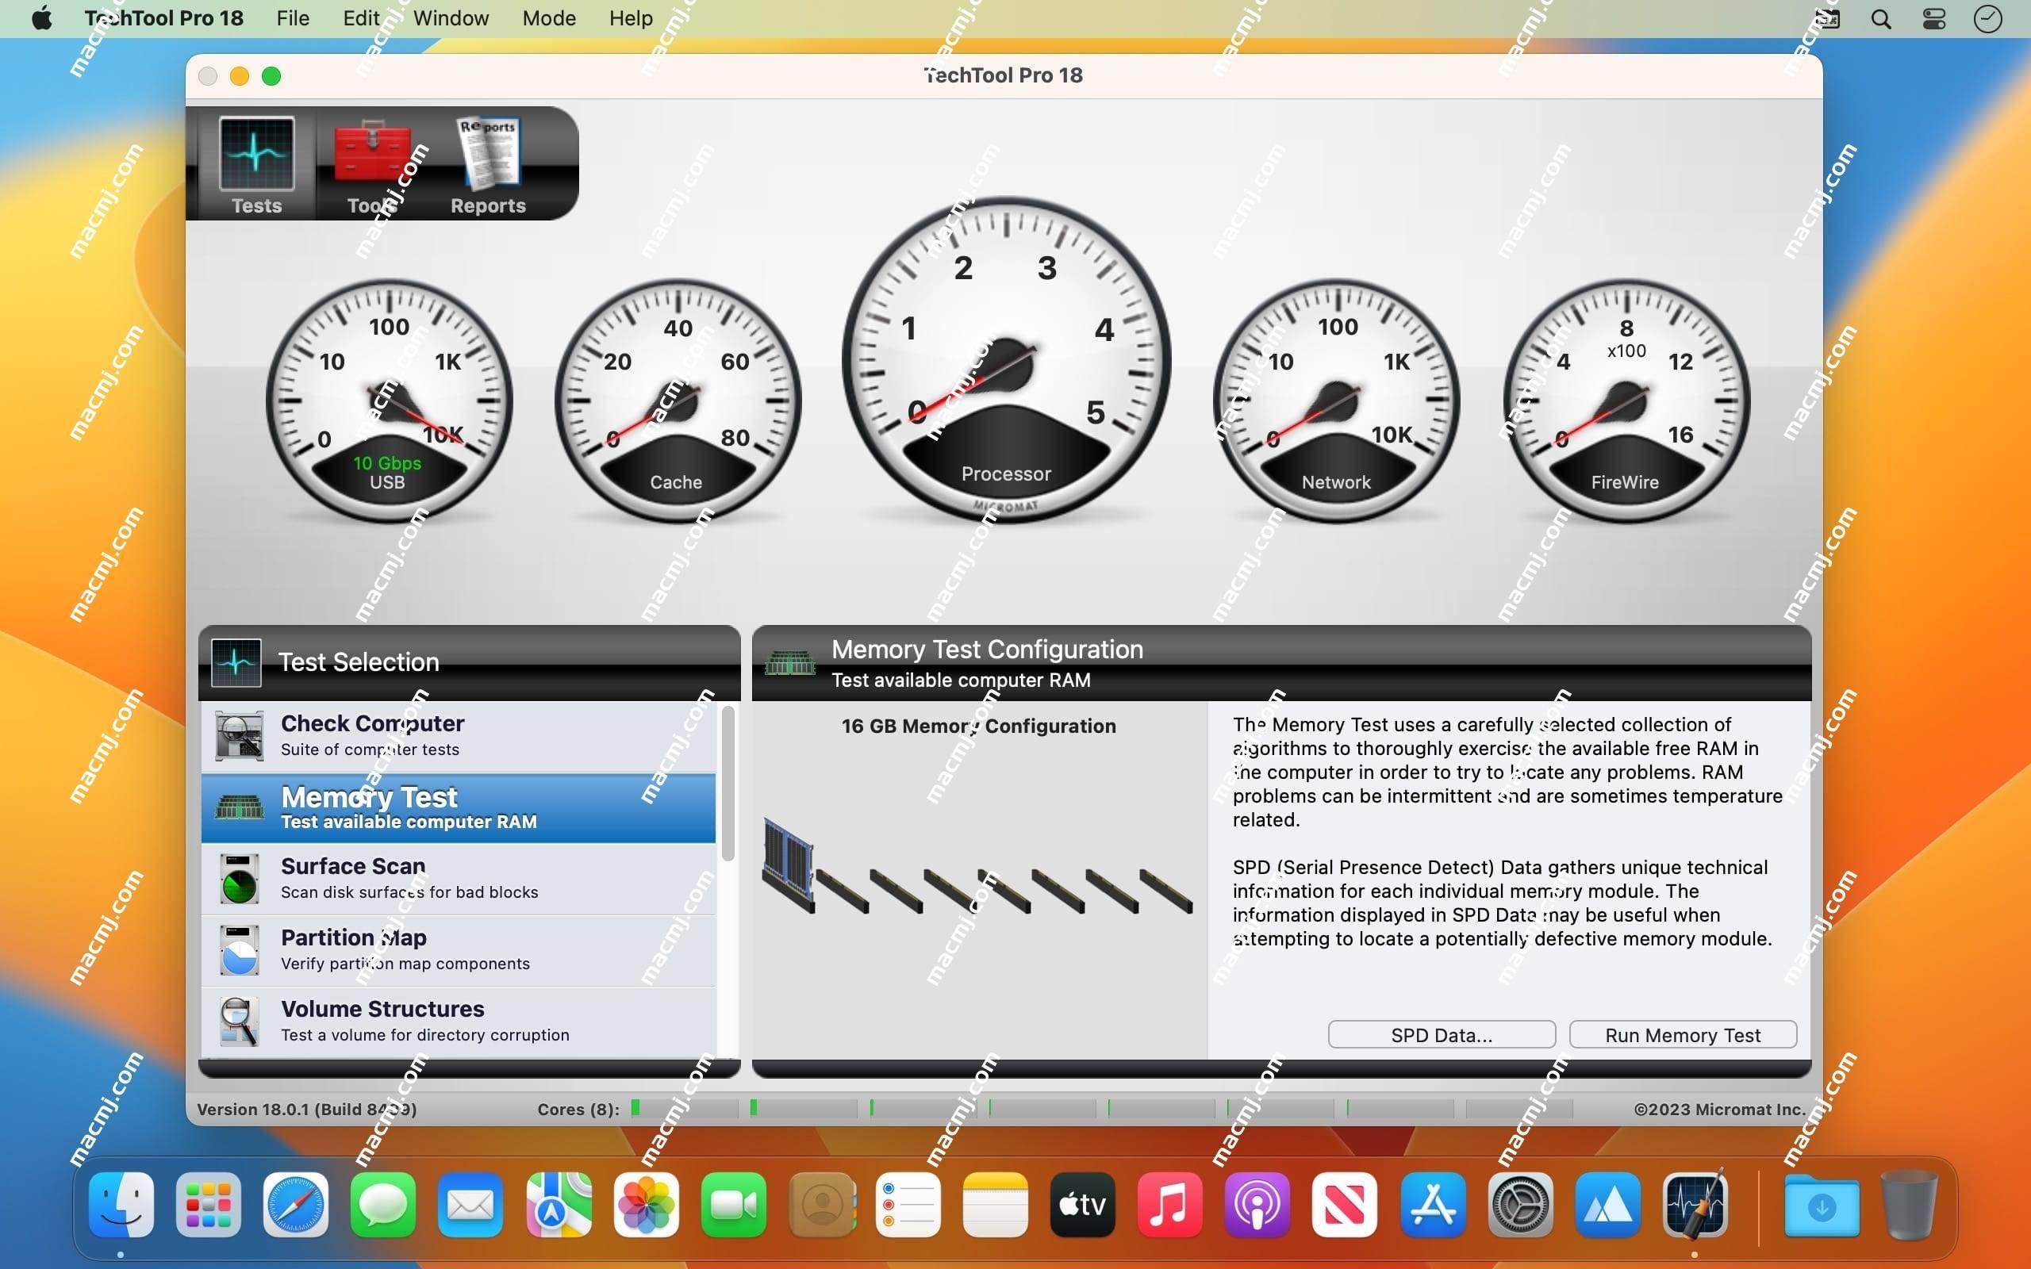This screenshot has width=2031, height=1269.
Task: Click Run Memory Test button
Action: tap(1682, 1033)
